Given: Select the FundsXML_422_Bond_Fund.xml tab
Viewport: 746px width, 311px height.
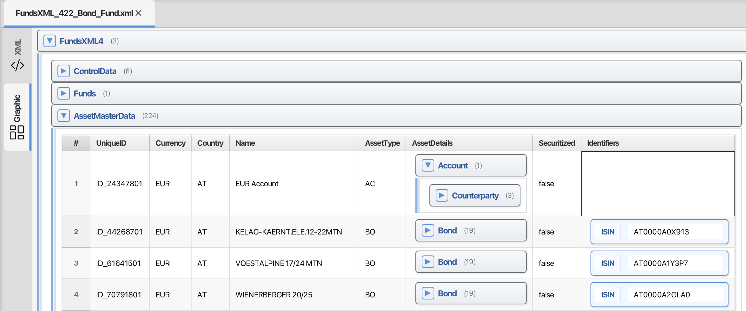Looking at the screenshot, I should (74, 13).
